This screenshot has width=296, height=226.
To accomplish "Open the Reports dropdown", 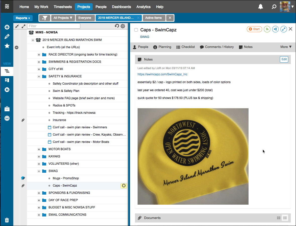I will click(23, 18).
